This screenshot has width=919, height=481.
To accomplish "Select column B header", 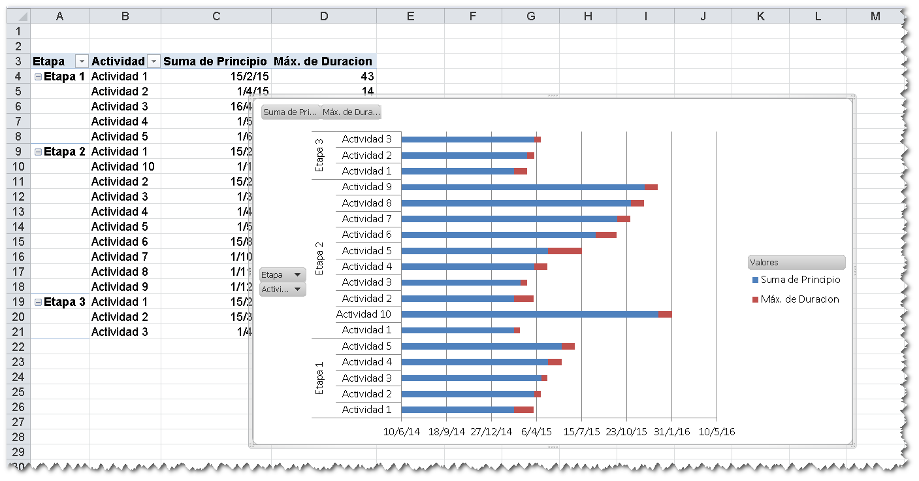I will [125, 16].
